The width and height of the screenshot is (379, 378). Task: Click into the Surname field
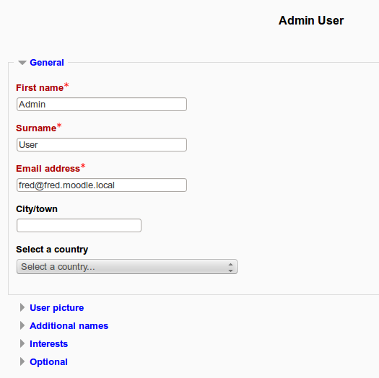102,145
